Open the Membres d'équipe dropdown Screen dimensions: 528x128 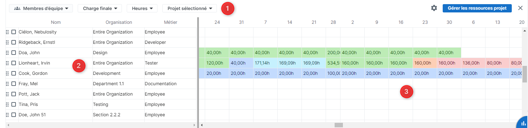[x=41, y=8]
